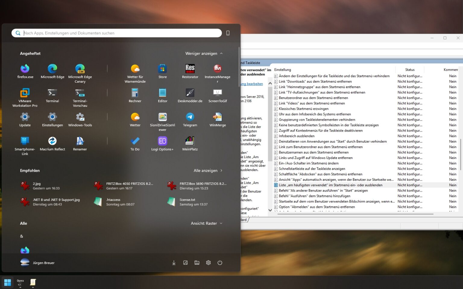
Task: Click the description pane scroll-down arrow
Action: click(270, 210)
